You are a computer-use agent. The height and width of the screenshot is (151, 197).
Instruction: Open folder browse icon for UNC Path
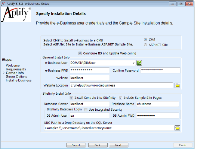tap(177, 128)
